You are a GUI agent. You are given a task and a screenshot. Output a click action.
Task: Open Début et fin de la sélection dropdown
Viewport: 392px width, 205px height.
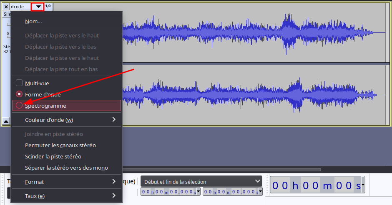201,181
